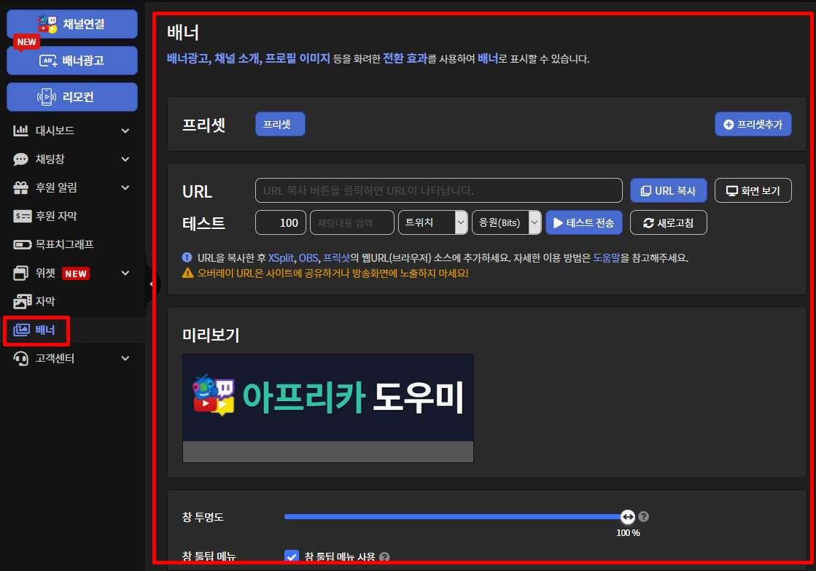Click the 고객센터 headset icon
This screenshot has height=571, width=816.
[x=21, y=359]
